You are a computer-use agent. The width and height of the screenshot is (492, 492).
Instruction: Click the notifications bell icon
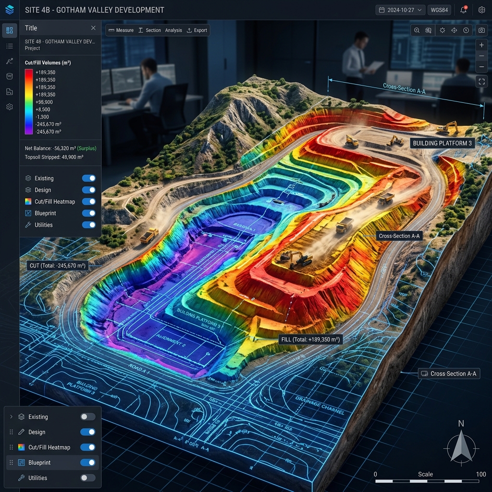464,10
